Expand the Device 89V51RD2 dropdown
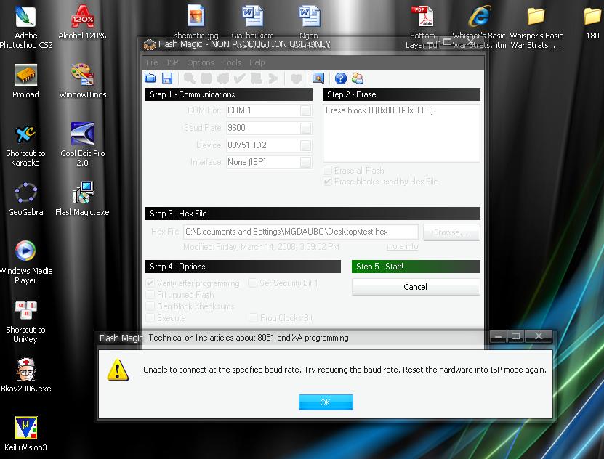Viewport: 604px width, 459px height. click(305, 145)
